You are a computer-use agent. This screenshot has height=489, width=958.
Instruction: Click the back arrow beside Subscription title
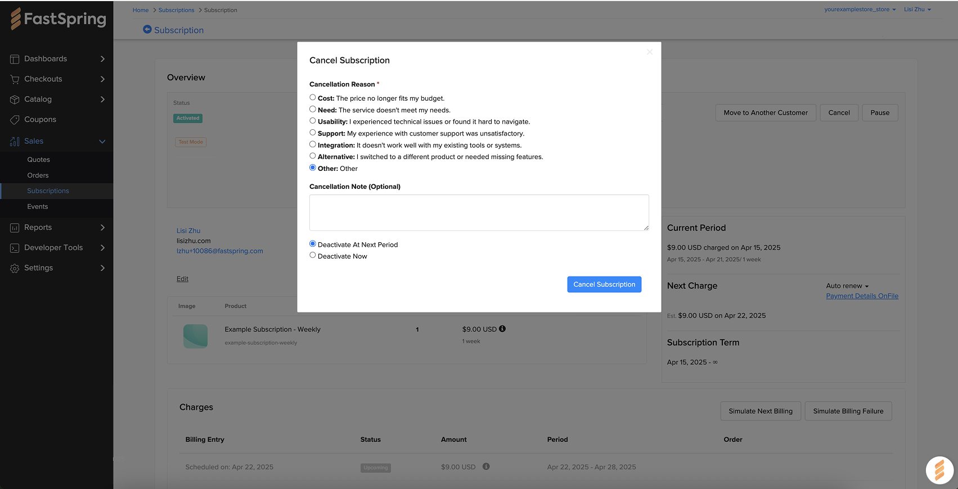click(x=147, y=29)
